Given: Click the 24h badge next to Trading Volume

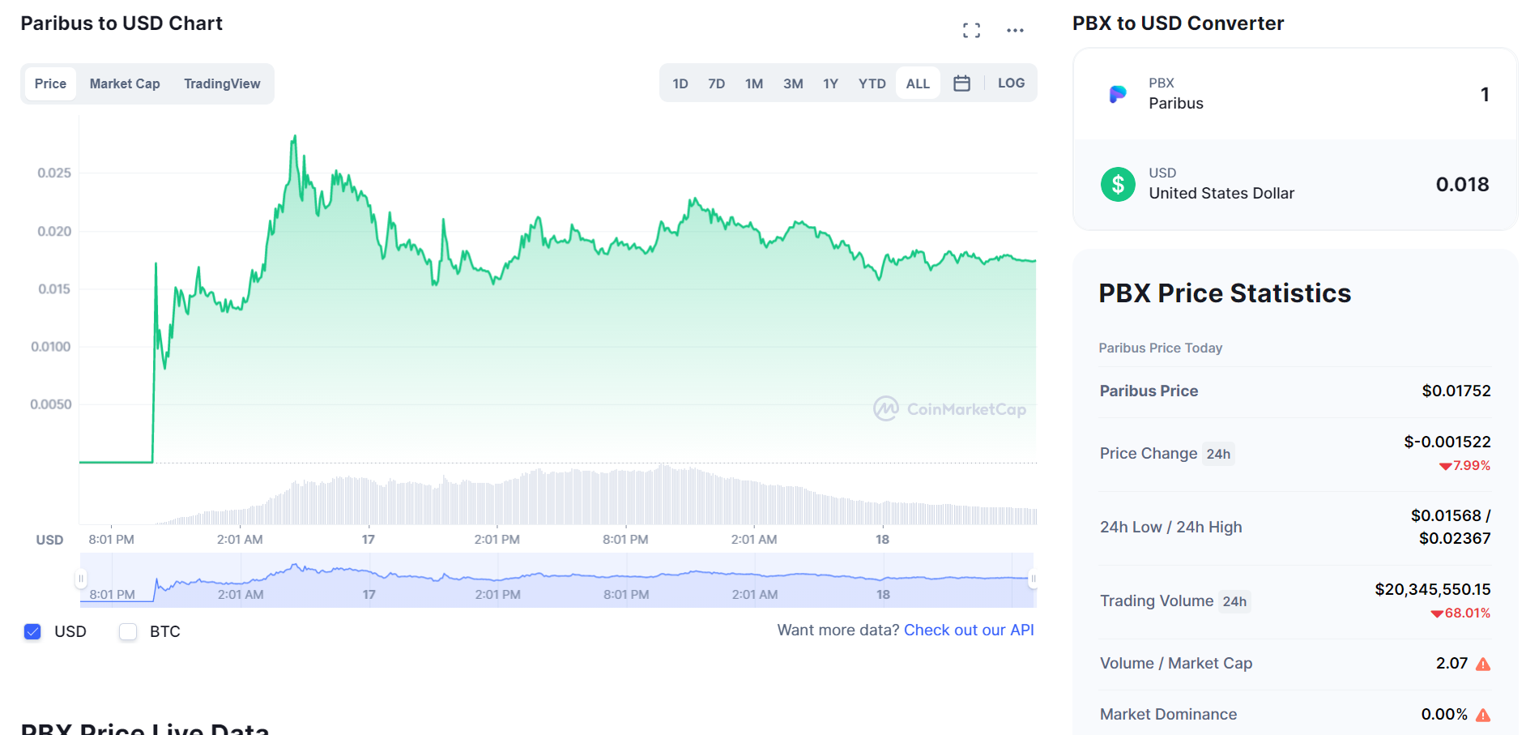Looking at the screenshot, I should [1234, 601].
